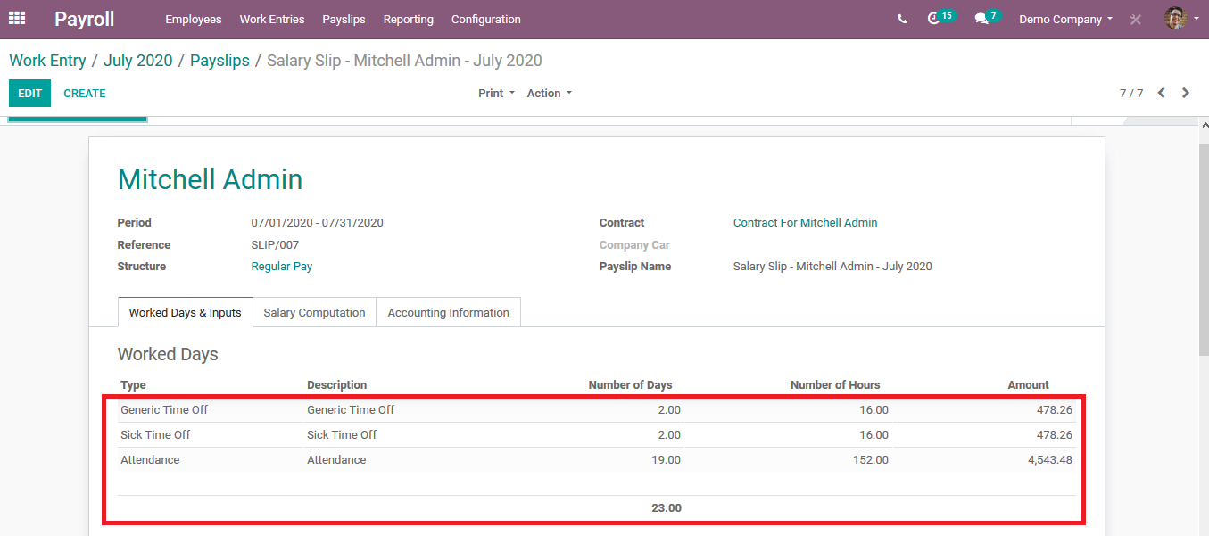The image size is (1209, 536).
Task: Select the Sick Time Off type cell
Action: click(155, 434)
